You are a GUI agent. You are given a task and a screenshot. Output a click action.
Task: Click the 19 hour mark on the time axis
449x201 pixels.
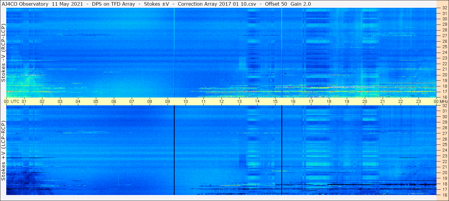(x=347, y=101)
